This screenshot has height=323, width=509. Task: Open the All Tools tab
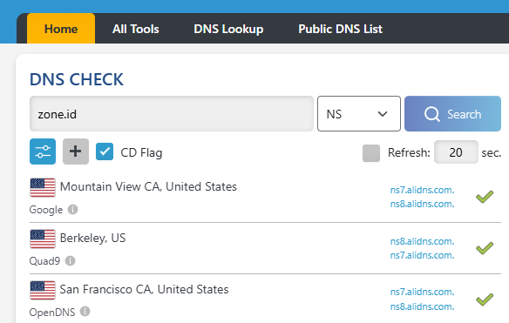coord(136,29)
